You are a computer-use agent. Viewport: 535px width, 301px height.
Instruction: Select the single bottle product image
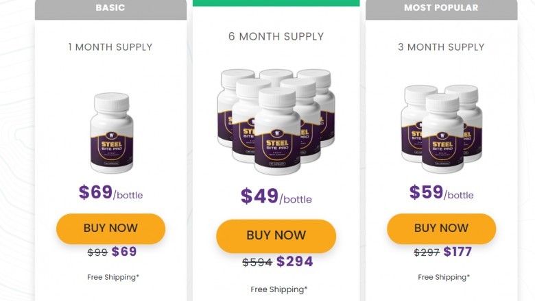112,132
